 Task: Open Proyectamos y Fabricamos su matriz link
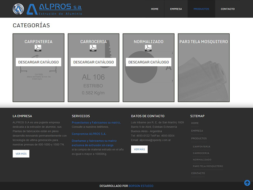click(96, 123)
